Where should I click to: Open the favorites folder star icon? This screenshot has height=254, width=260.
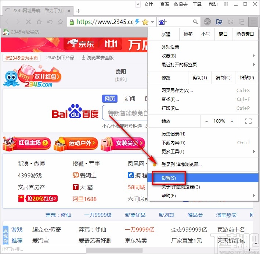point(219,22)
